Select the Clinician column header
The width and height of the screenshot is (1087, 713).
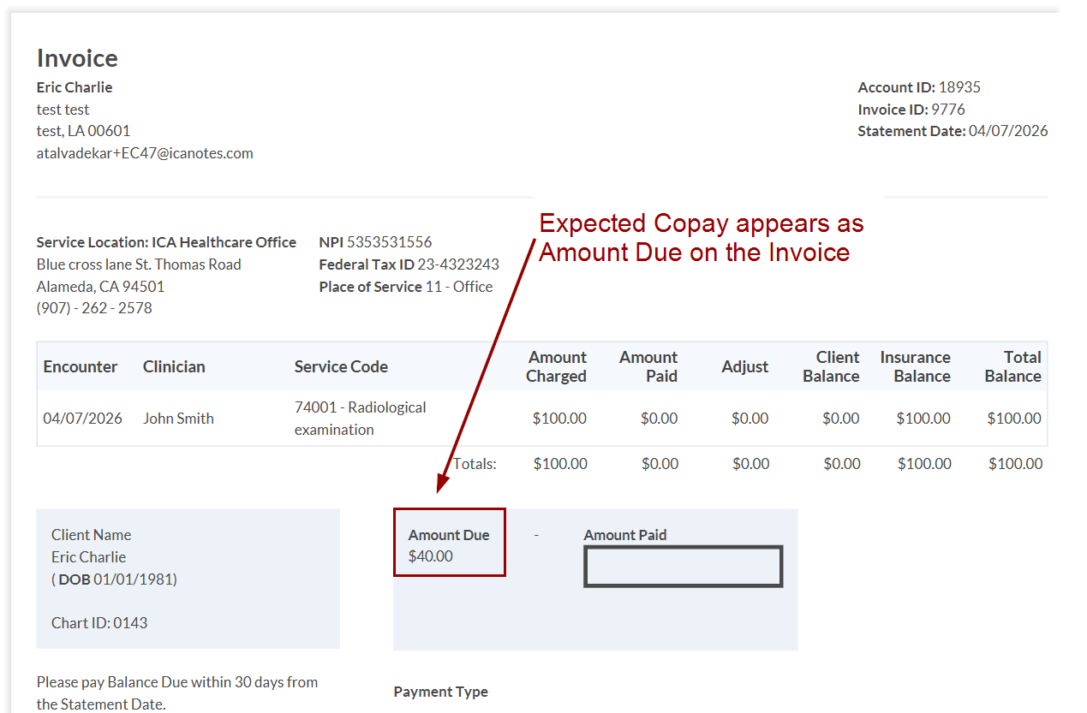pos(174,366)
